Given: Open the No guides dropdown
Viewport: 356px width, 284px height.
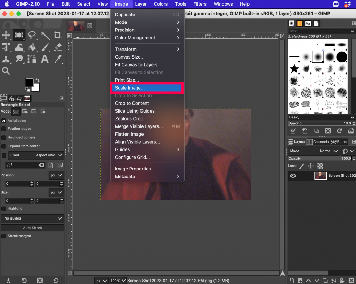Looking at the screenshot, I should 32,218.
